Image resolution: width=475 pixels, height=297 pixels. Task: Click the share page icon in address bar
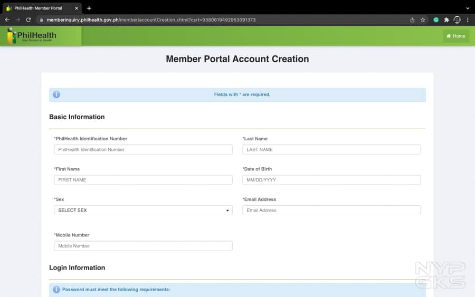pos(412,20)
